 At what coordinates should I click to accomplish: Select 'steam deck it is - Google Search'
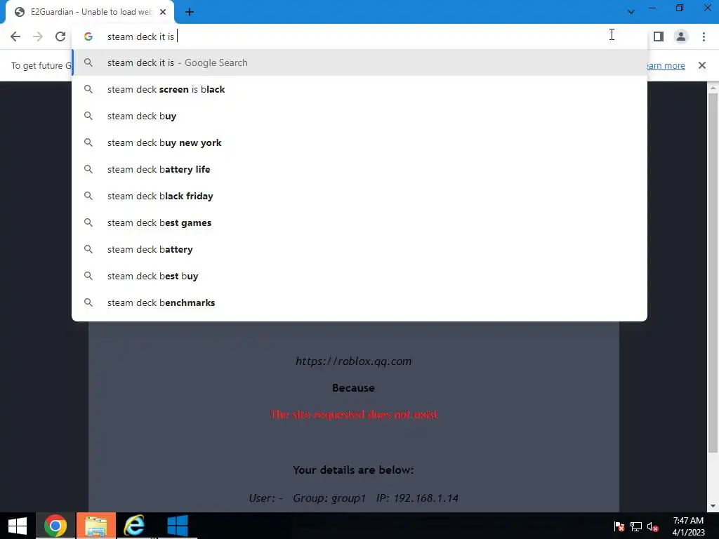pyautogui.click(x=359, y=62)
